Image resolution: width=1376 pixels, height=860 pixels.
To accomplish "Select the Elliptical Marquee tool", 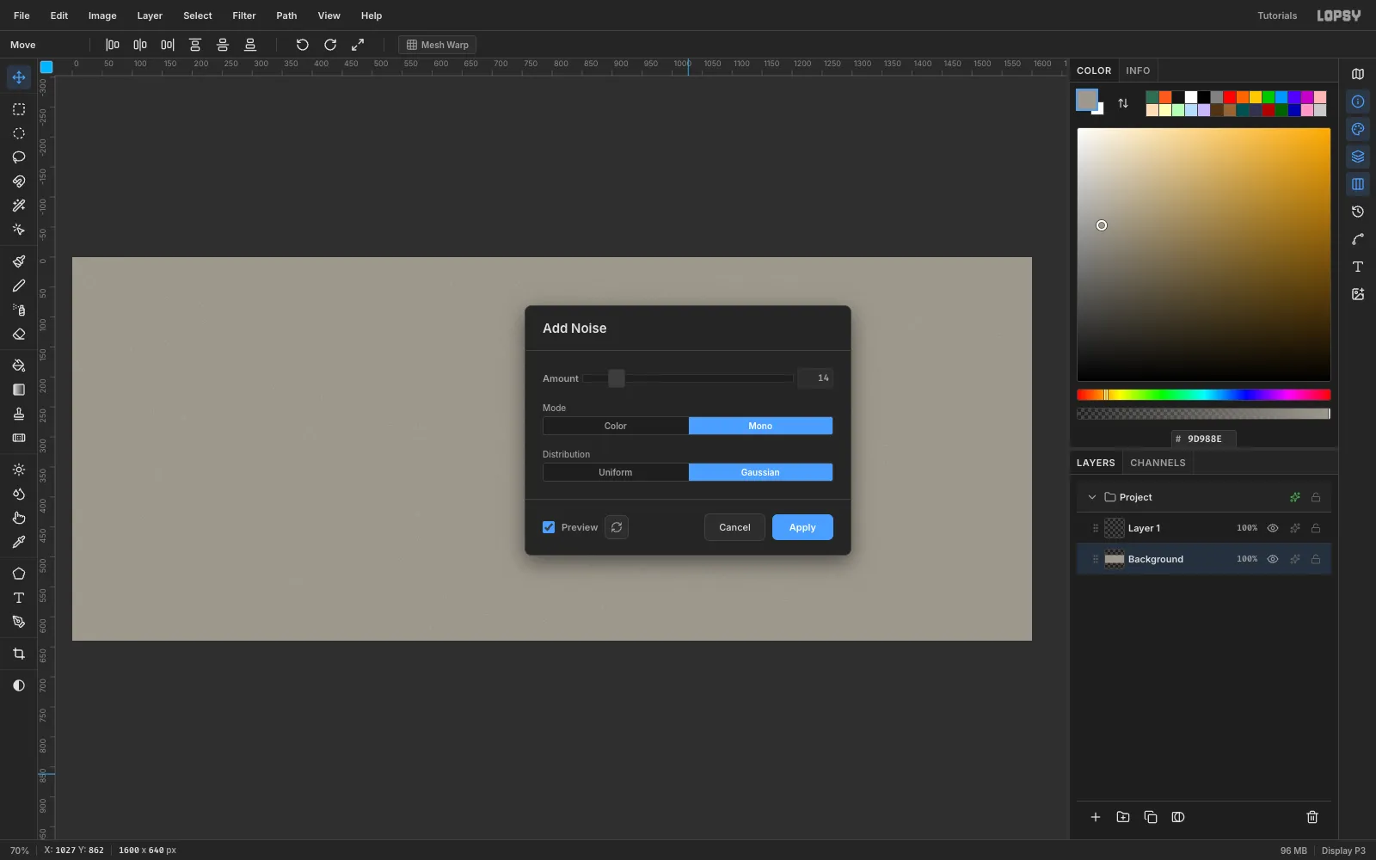I will point(19,133).
